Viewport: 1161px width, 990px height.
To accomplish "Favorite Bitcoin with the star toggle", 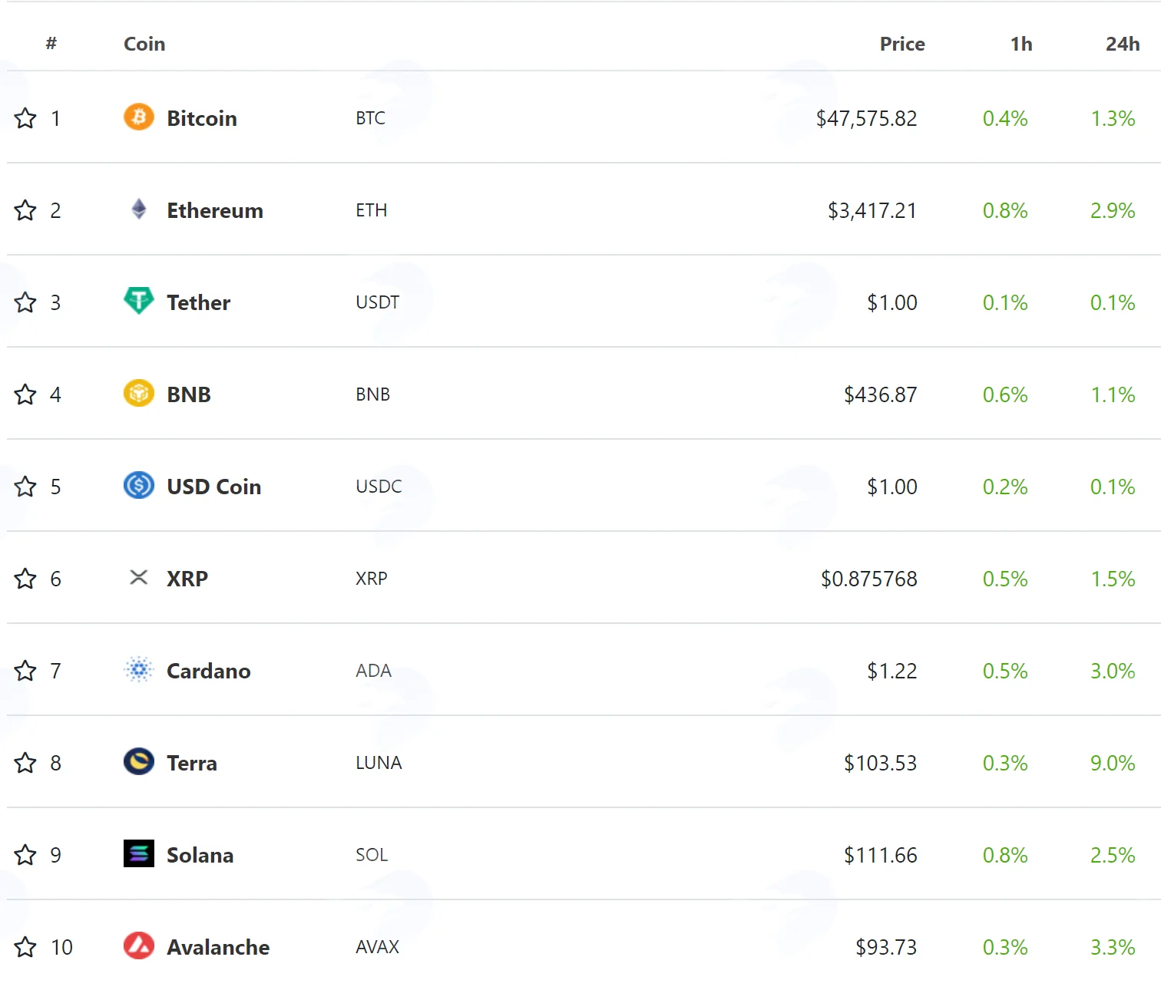I will coord(25,118).
